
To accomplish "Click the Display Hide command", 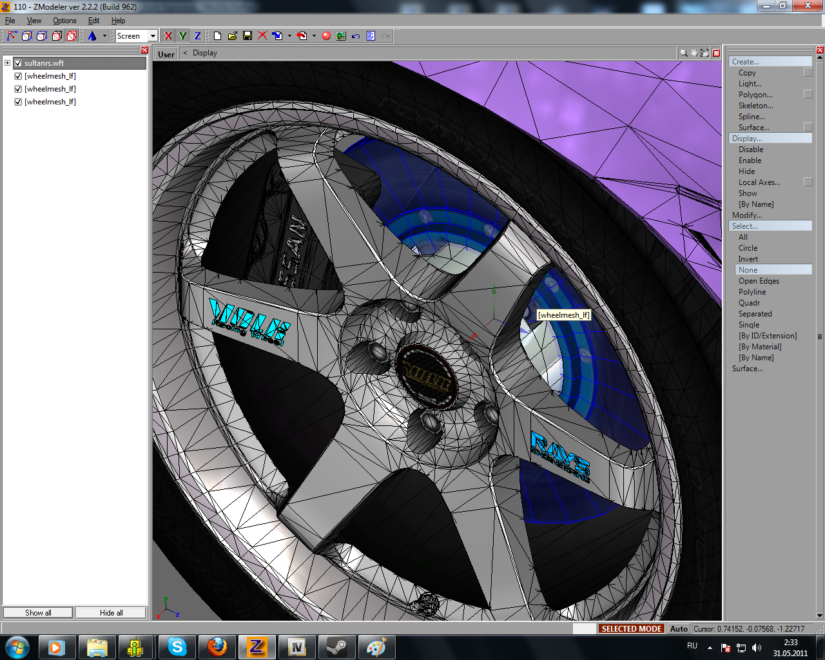I will pos(746,171).
